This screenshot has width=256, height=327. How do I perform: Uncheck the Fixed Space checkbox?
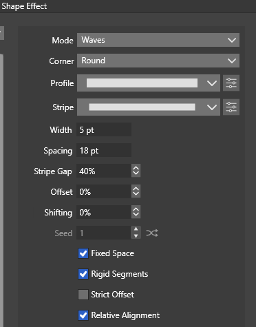[x=83, y=253]
